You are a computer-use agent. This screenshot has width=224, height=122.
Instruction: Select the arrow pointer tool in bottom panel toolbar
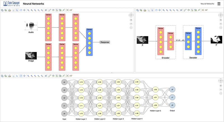click(x=17, y=76)
